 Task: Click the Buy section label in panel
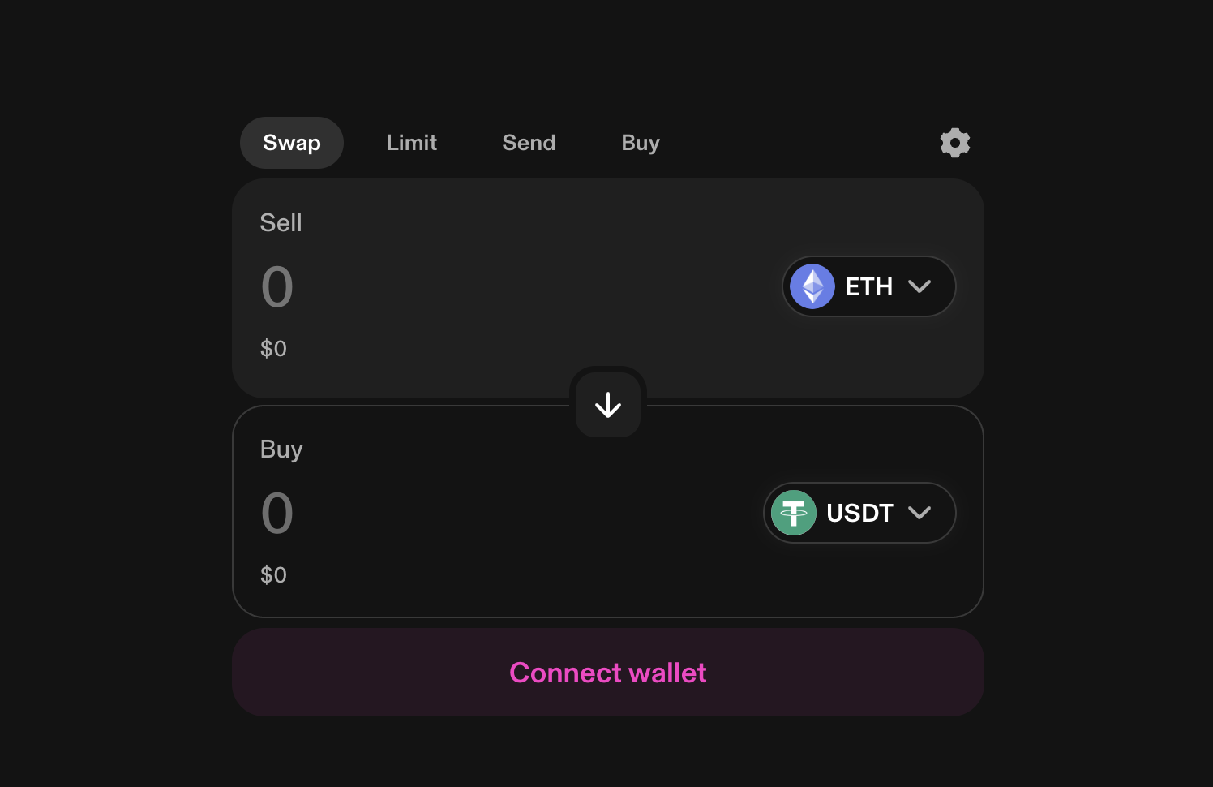click(281, 449)
